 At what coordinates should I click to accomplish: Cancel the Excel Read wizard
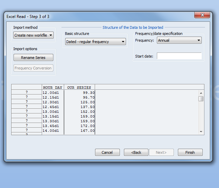107,152
